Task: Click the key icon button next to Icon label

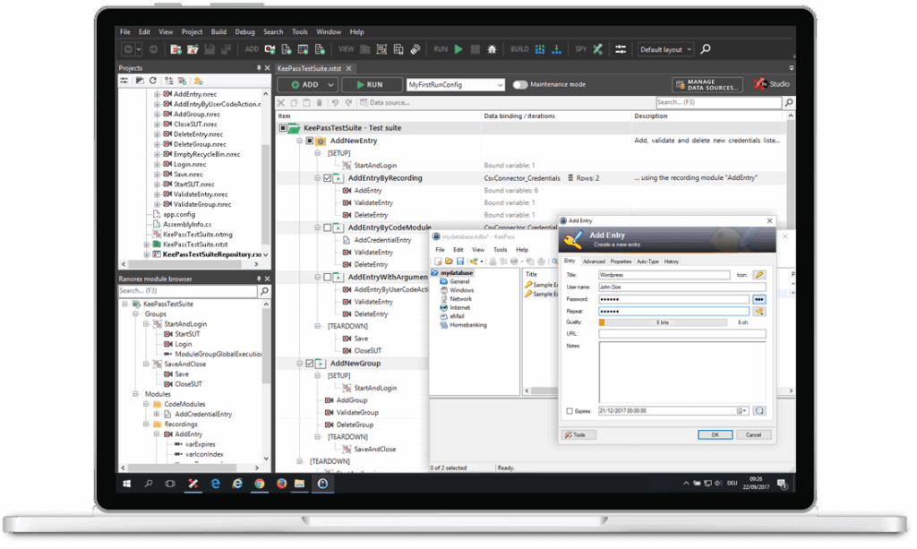Action: [759, 275]
